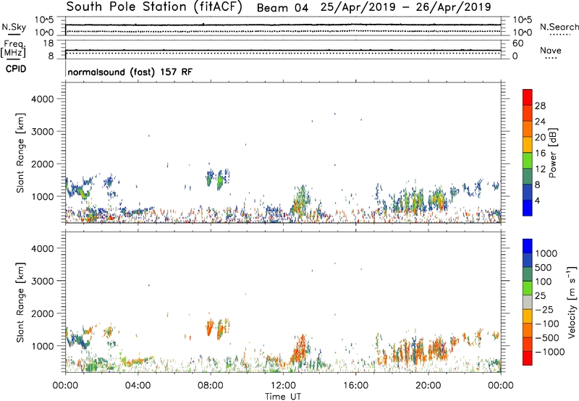Click '1000' at the top of the Velocity colorbar
Screen dimensions: 579x401
pyautogui.click(x=546, y=253)
